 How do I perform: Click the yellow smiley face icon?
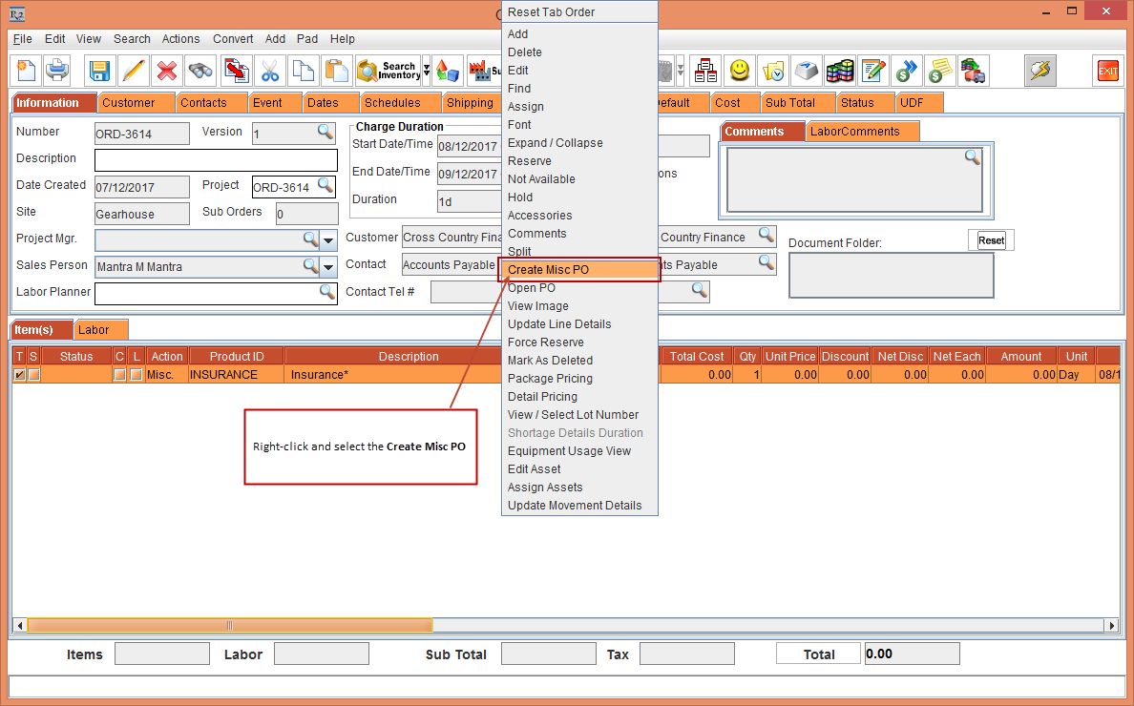click(x=739, y=71)
